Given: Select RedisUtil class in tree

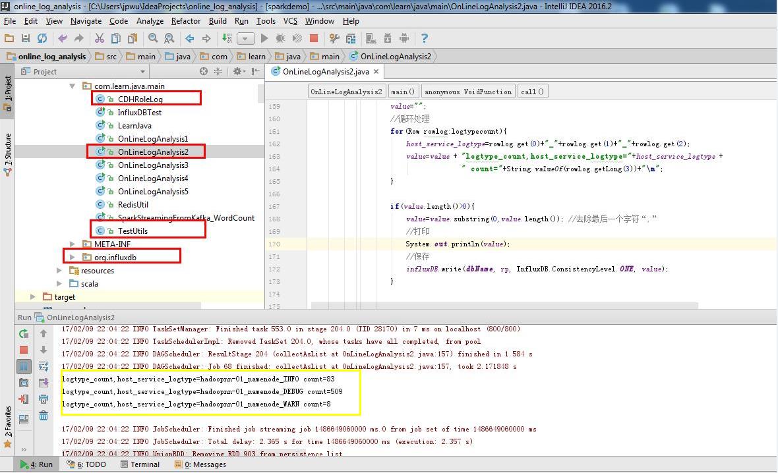Looking at the screenshot, I should tap(133, 205).
